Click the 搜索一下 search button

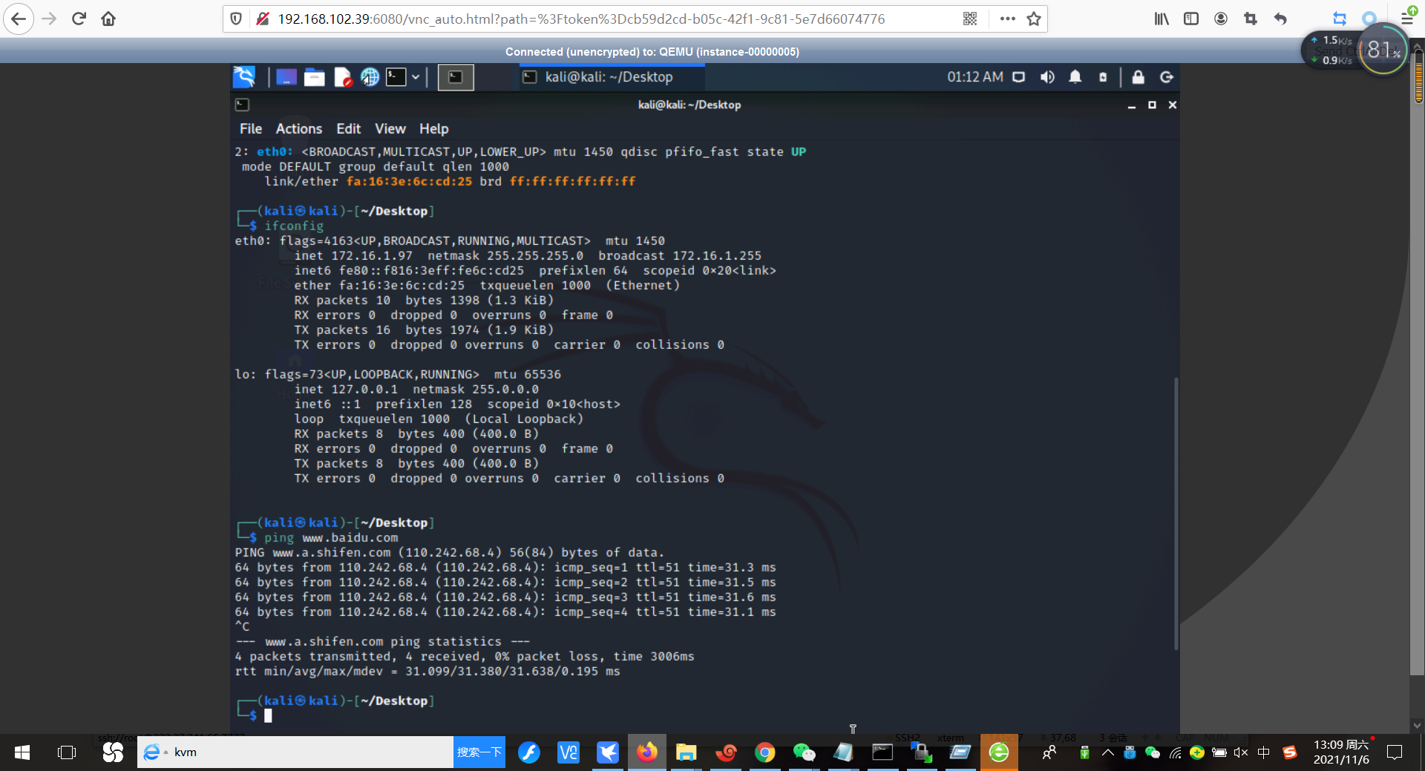(479, 752)
